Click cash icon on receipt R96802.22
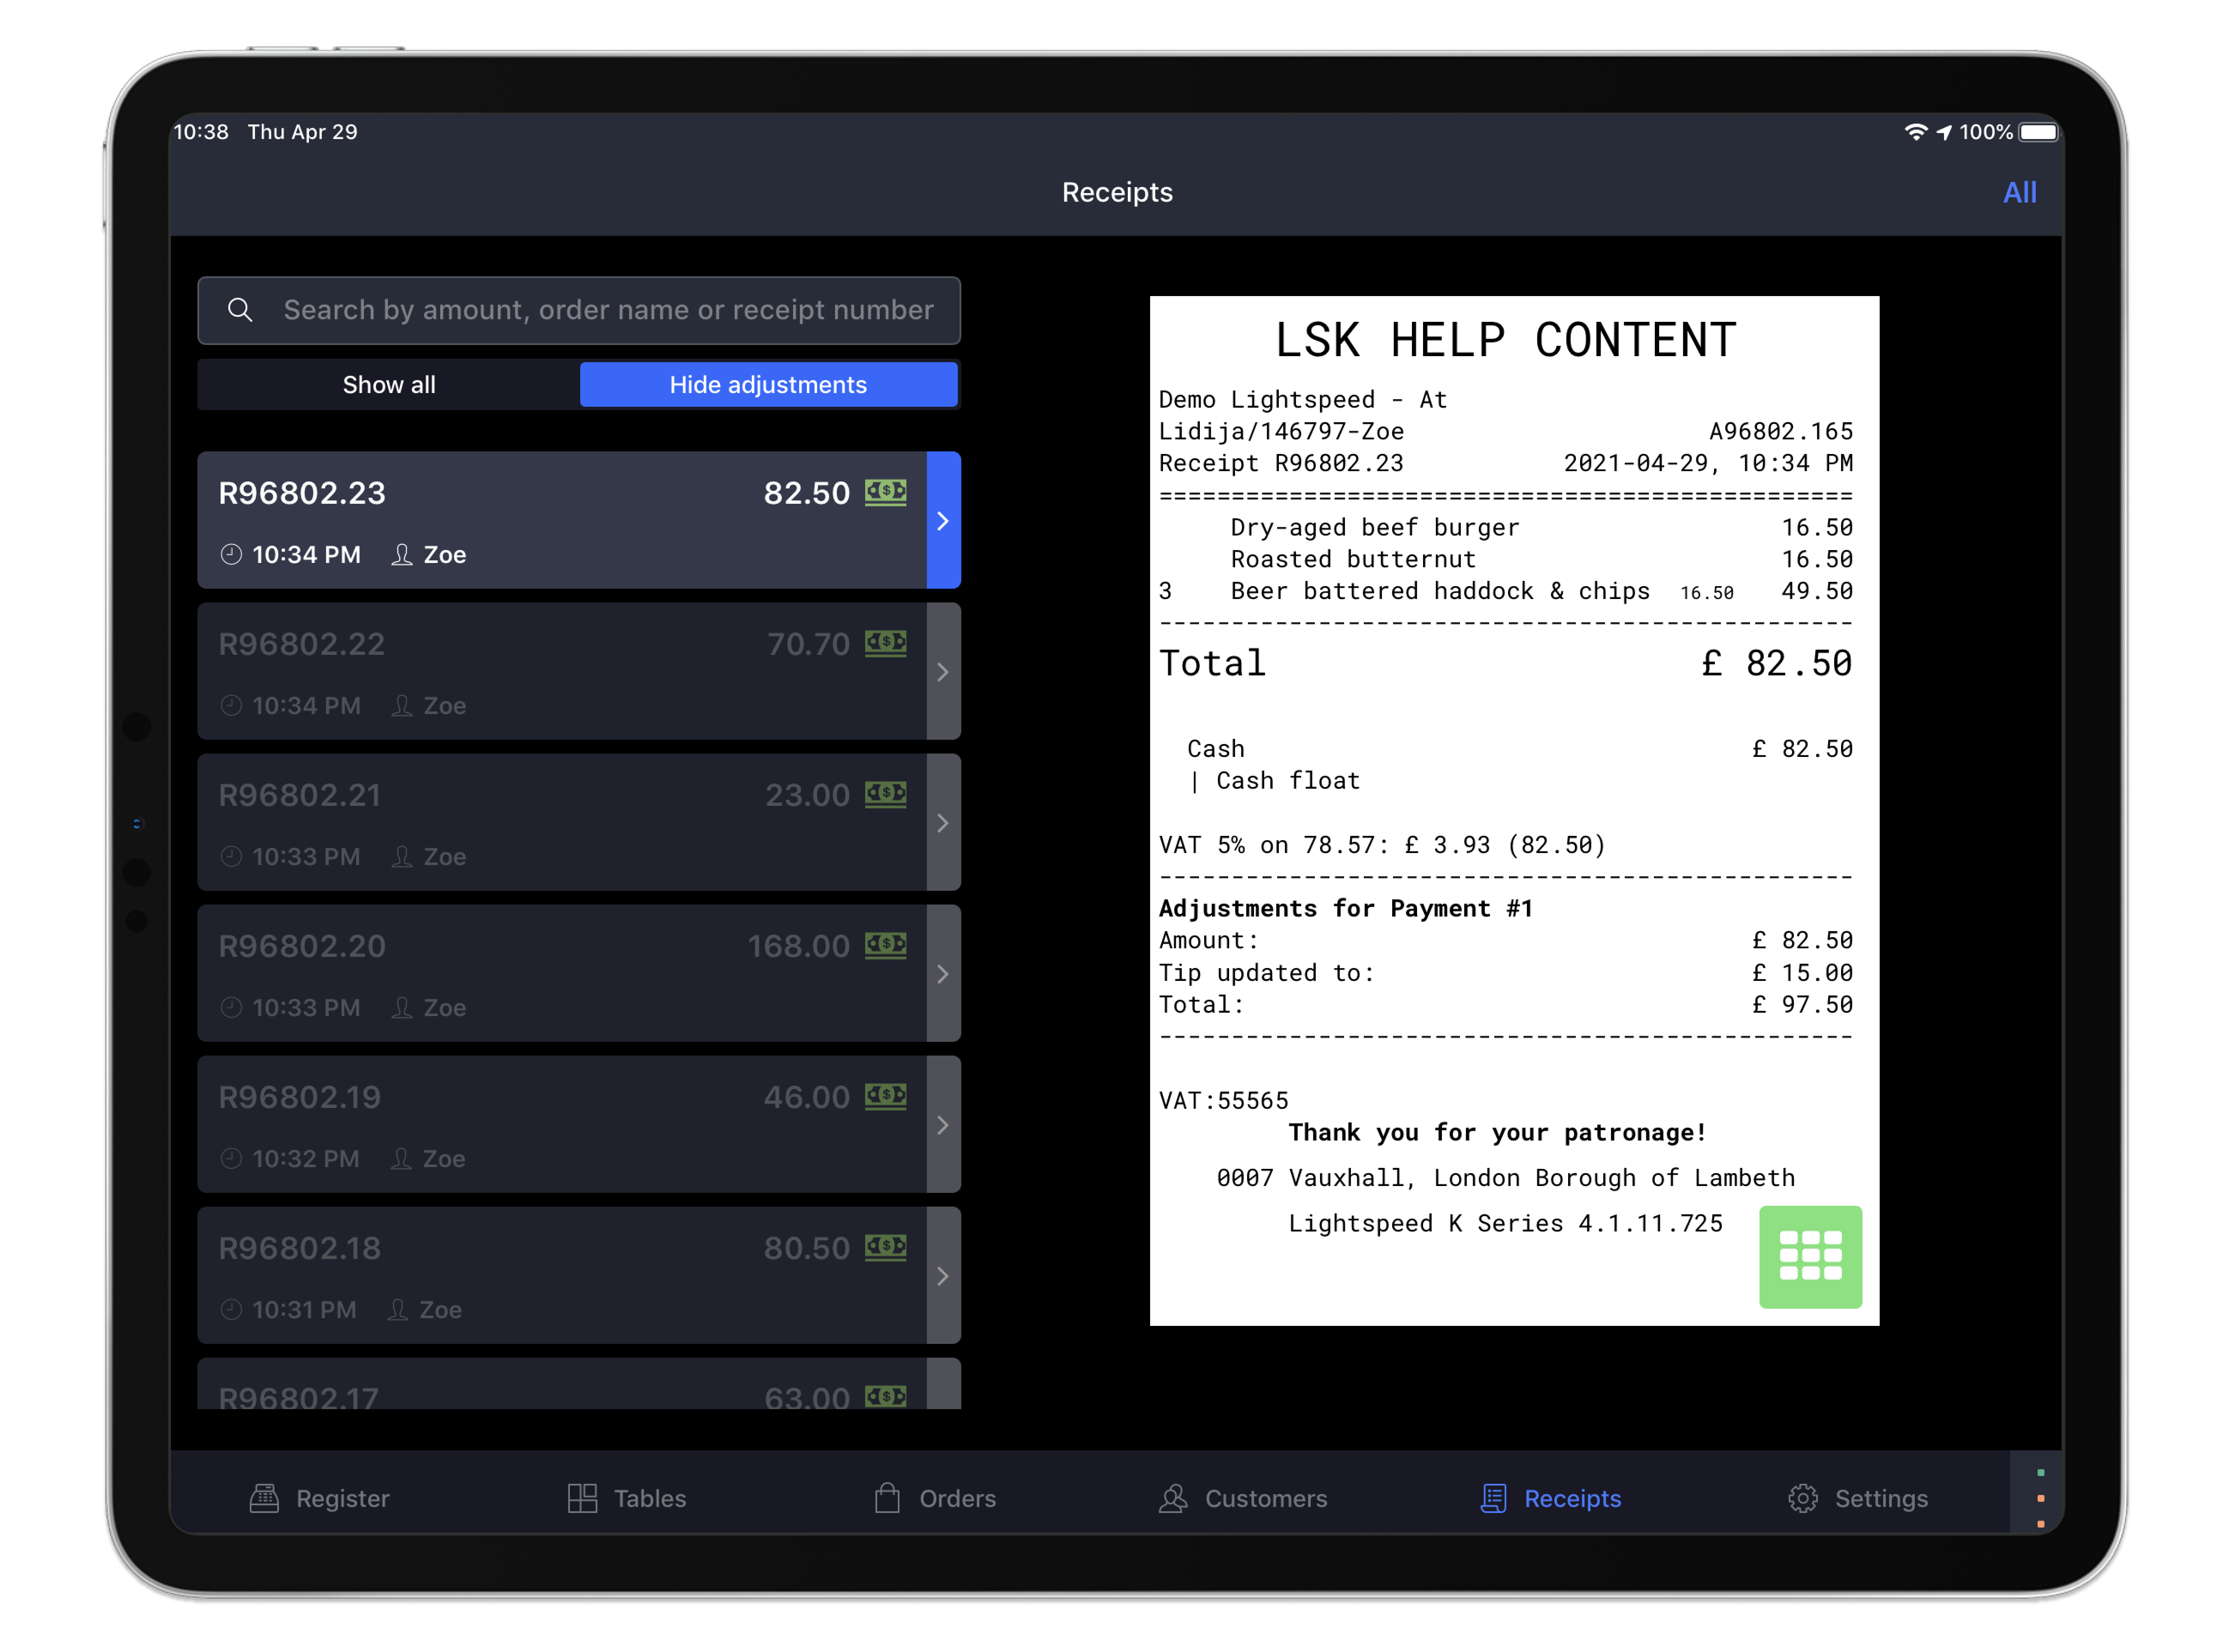2235x1652 pixels. pyautogui.click(x=886, y=644)
